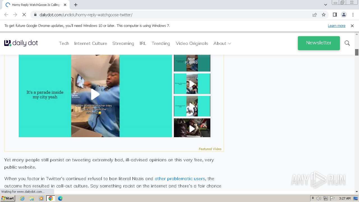Viewport: 359px width, 202px height.
Task: Open the IRL section
Action: 143,43
